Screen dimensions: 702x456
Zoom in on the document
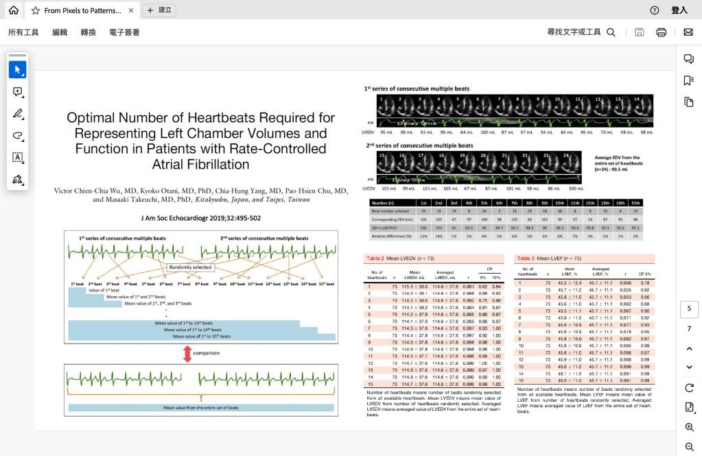coord(689,427)
